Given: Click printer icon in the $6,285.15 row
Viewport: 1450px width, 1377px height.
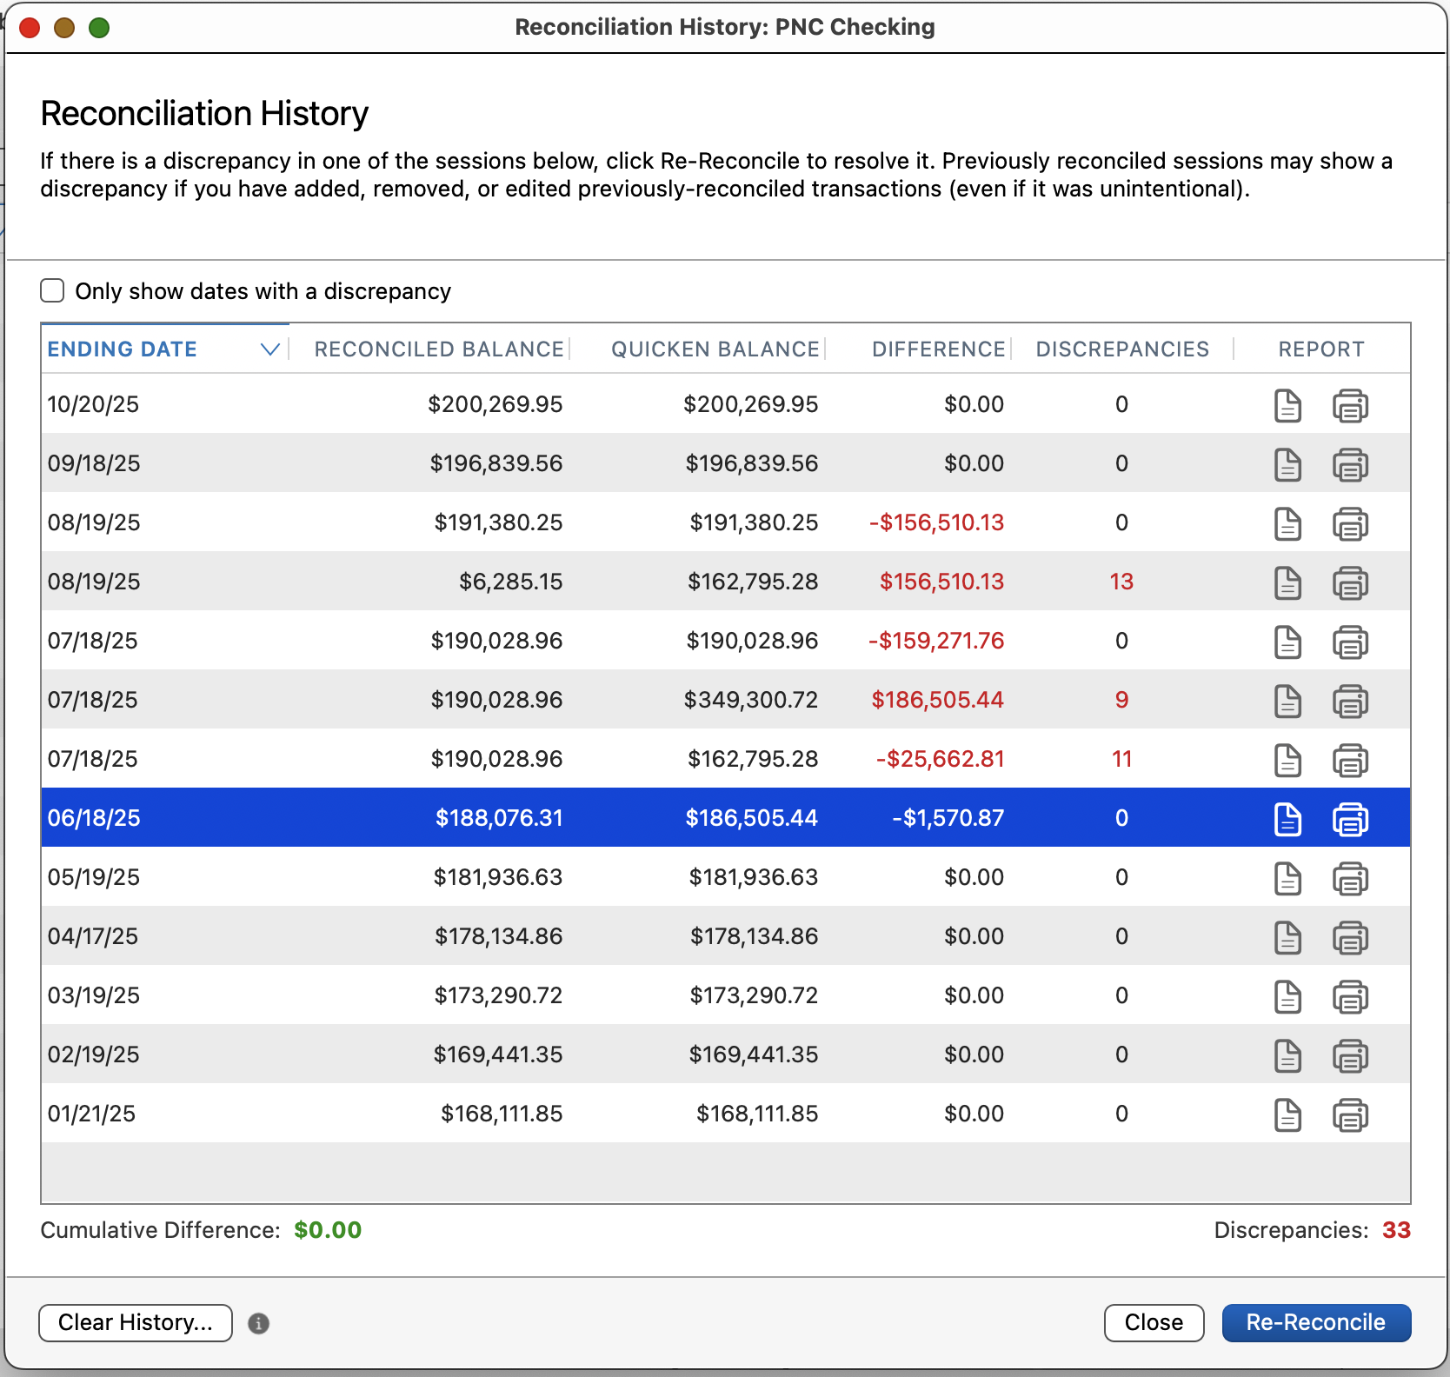Looking at the screenshot, I should pos(1350,582).
